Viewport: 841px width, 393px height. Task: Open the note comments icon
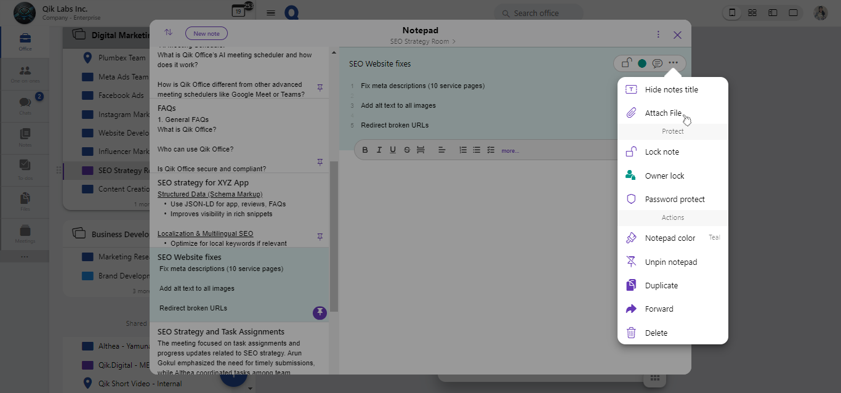[658, 63]
